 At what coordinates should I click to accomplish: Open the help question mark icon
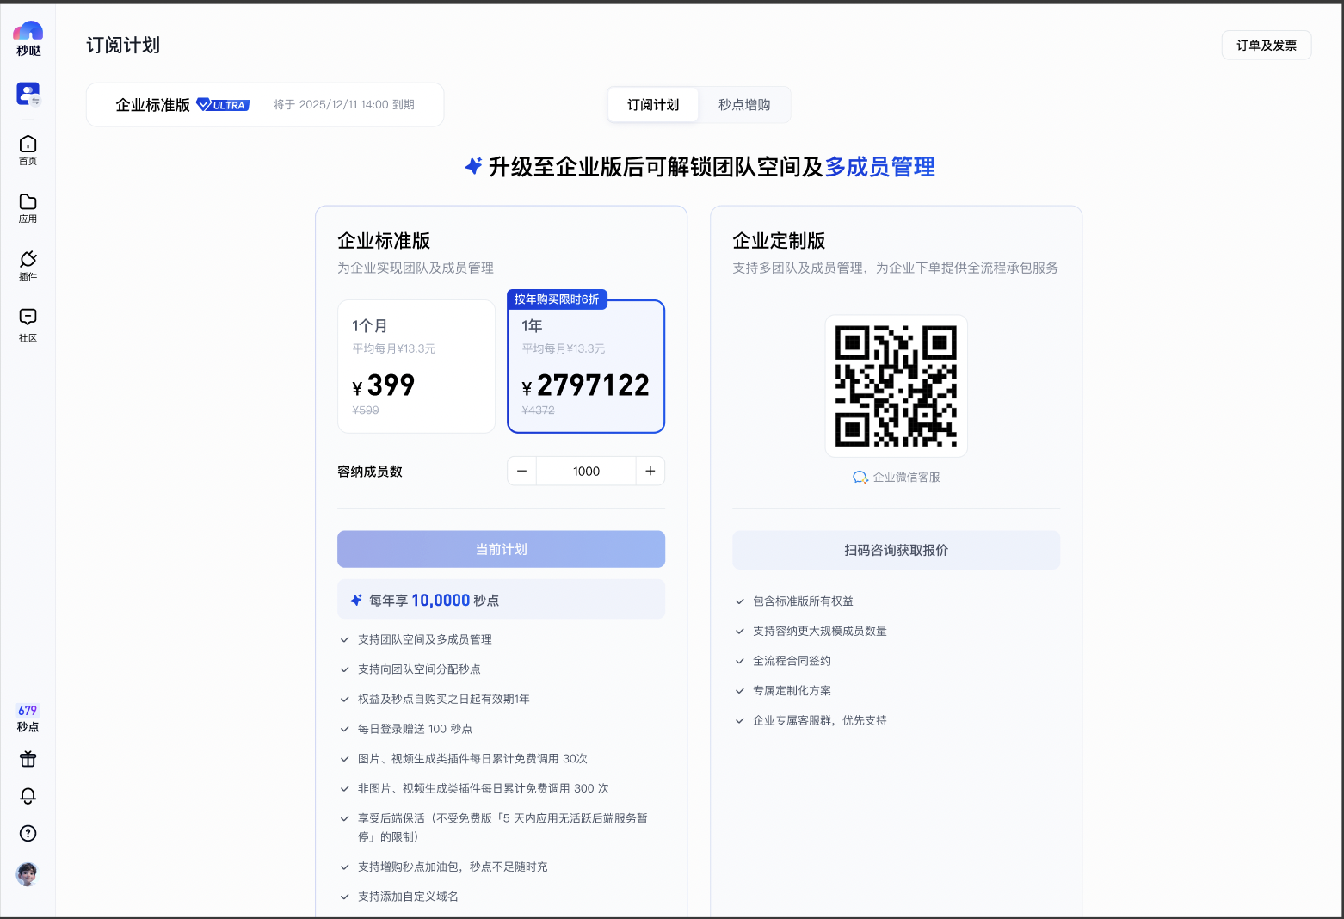(28, 833)
